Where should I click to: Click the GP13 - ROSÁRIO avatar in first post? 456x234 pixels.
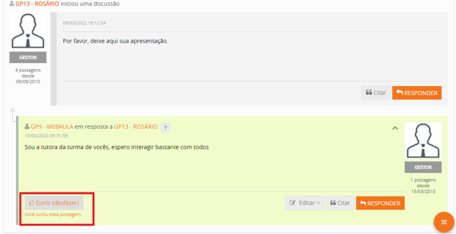pos(28,32)
